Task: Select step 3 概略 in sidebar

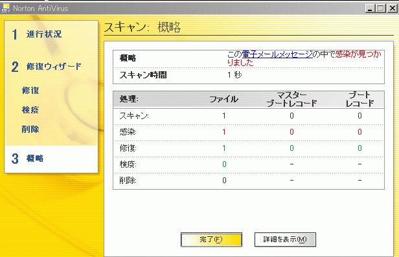Action: 28,159
